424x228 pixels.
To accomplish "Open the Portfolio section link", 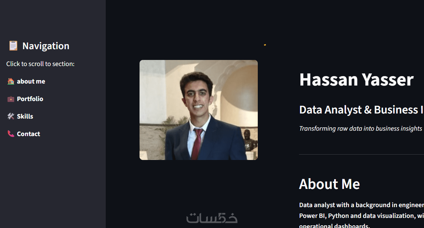I will pyautogui.click(x=30, y=99).
